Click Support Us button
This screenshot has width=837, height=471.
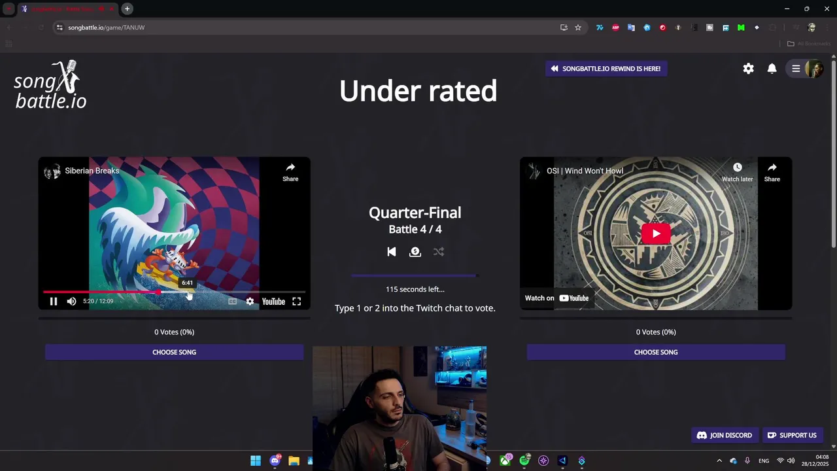tap(792, 436)
